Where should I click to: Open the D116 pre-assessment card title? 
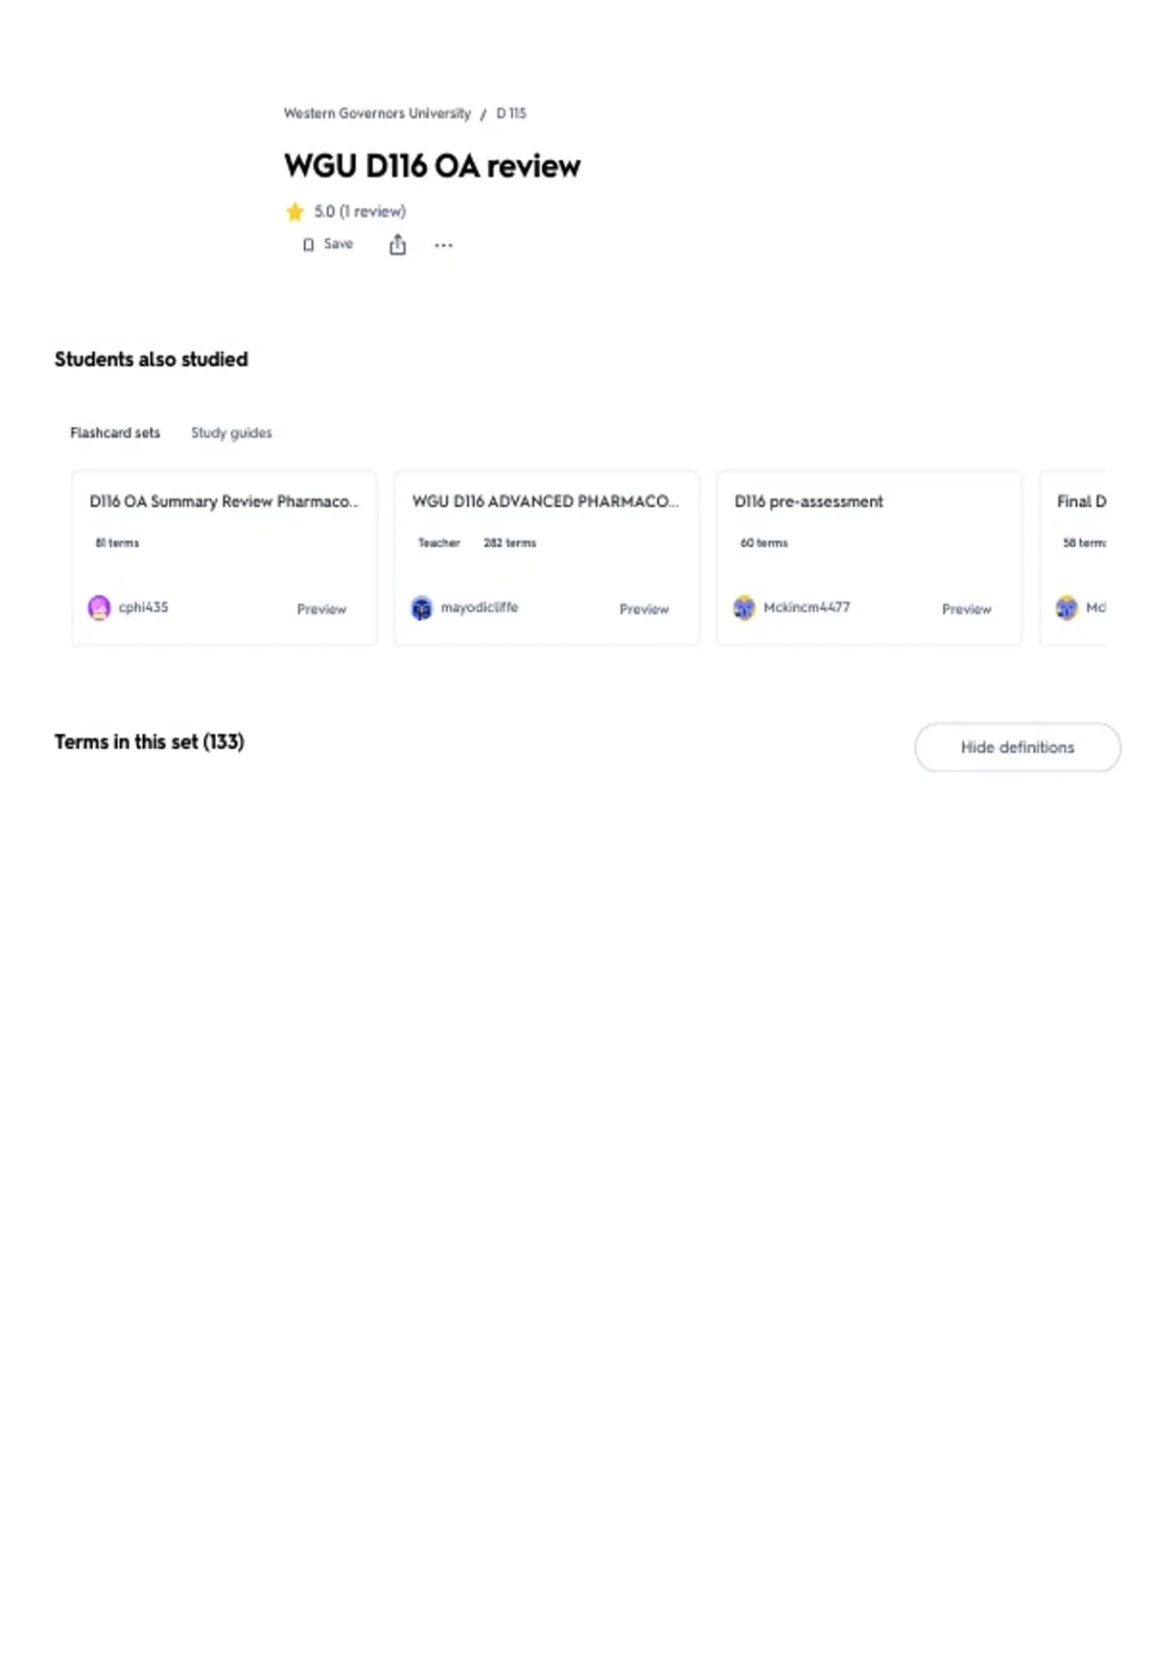[809, 501]
